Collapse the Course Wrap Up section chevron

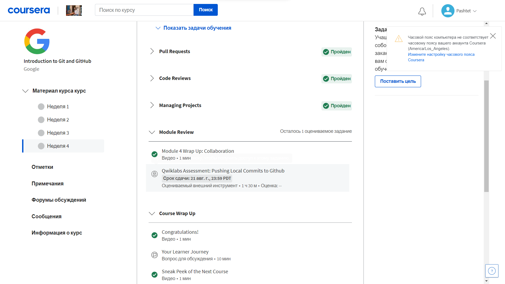click(152, 214)
